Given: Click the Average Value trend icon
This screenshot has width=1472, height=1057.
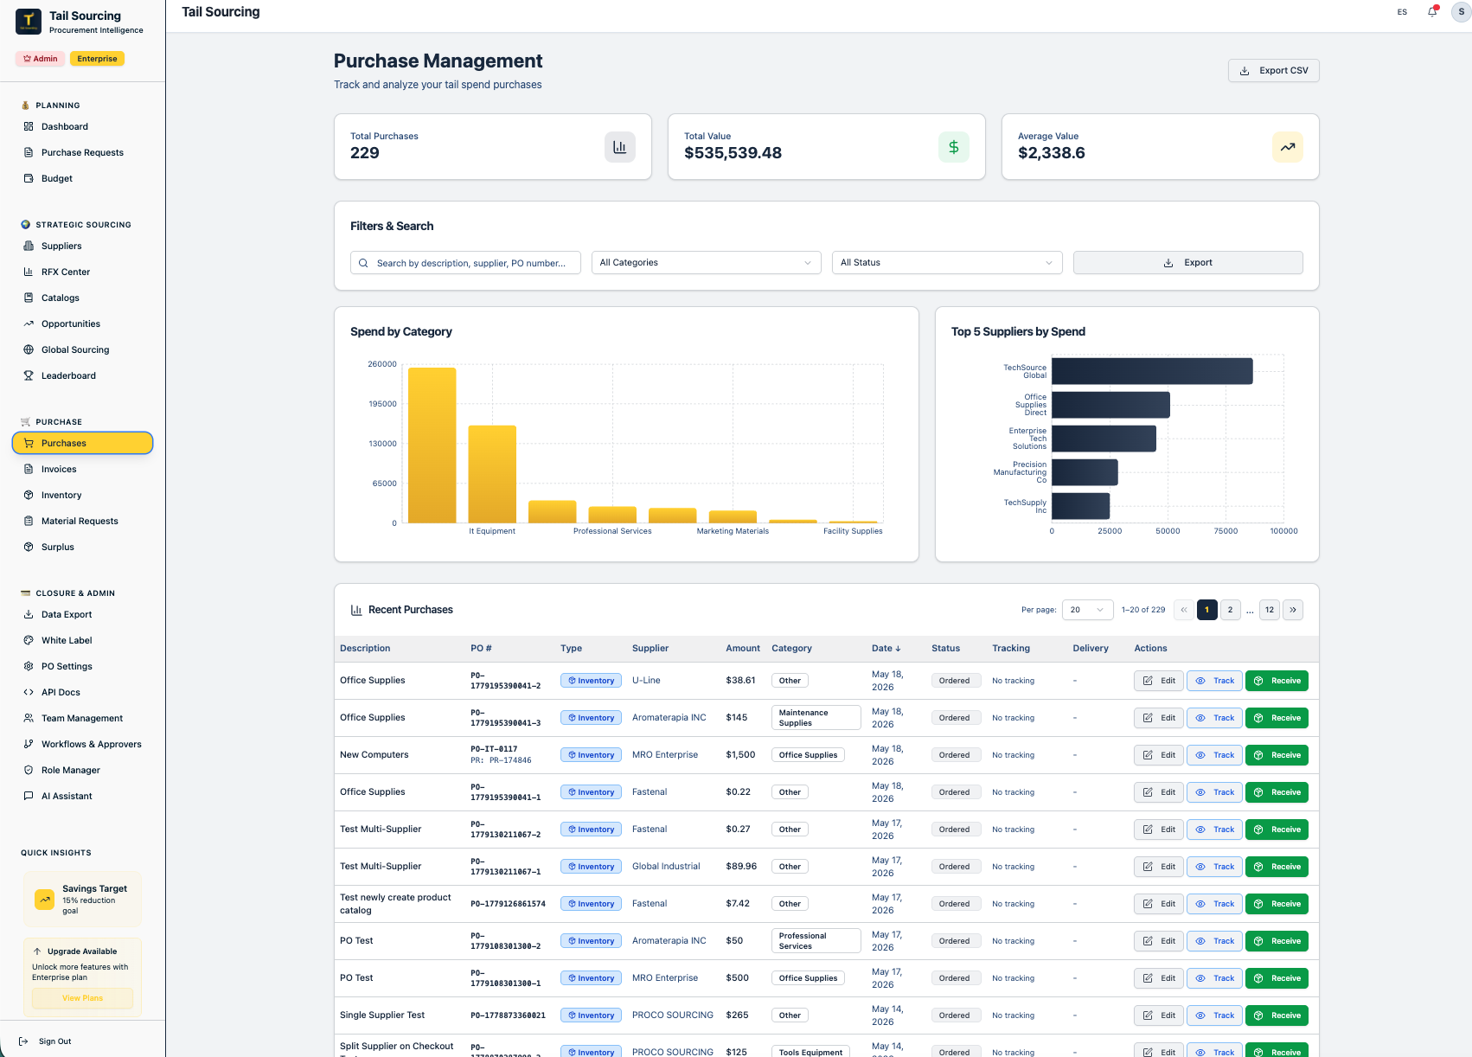Looking at the screenshot, I should click(1288, 147).
